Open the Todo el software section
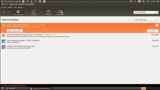 [18, 13]
